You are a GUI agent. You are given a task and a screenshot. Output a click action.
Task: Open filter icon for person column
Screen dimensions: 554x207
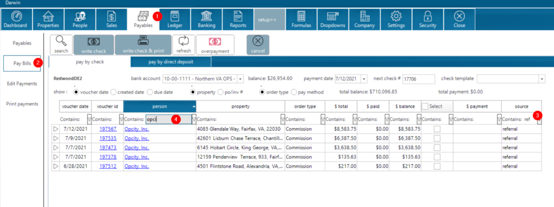click(x=194, y=119)
